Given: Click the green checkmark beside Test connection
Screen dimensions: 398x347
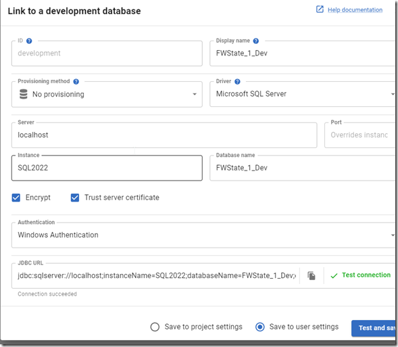Looking at the screenshot, I should click(334, 275).
